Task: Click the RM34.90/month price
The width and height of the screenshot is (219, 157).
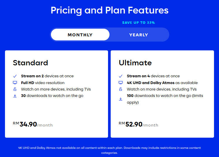Action: pos(33,124)
